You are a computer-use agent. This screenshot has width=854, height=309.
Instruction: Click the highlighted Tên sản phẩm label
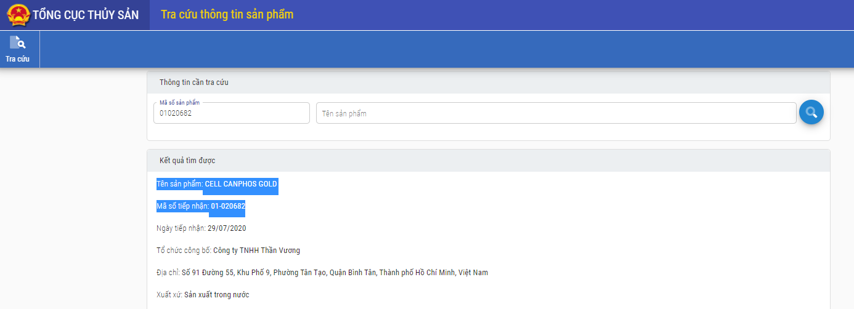[x=179, y=184]
